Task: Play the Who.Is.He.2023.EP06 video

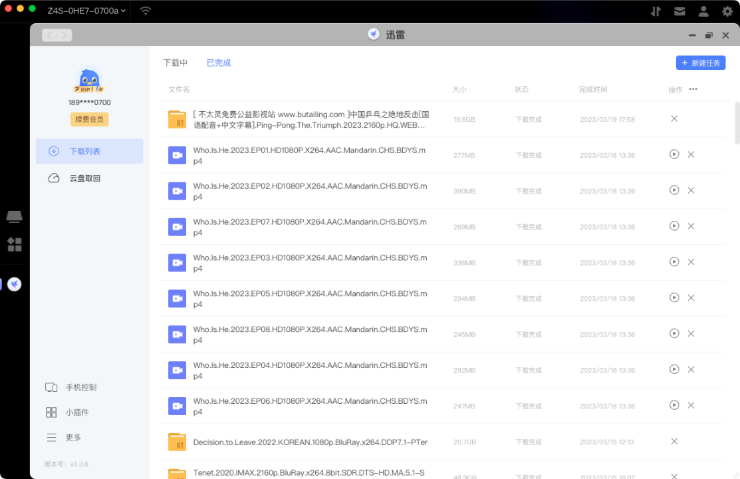Action: 674,405
